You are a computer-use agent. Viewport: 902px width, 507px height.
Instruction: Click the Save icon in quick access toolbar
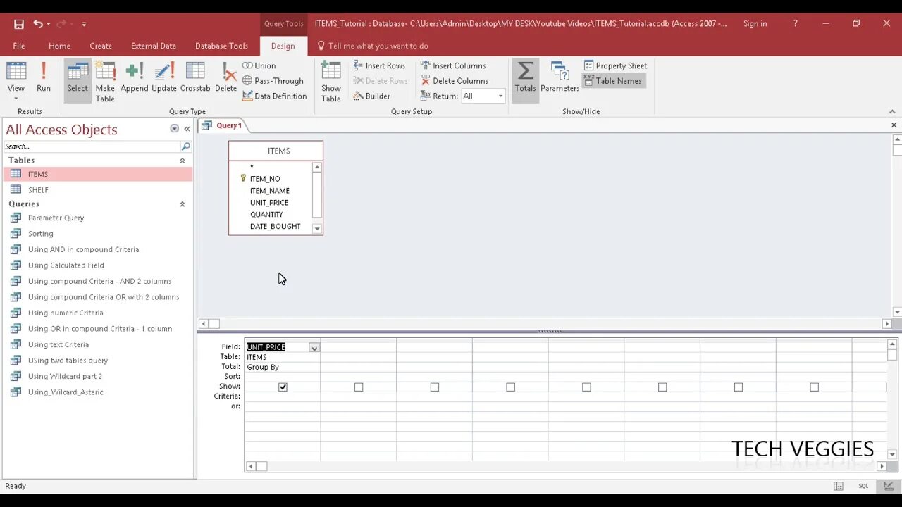tap(19, 24)
